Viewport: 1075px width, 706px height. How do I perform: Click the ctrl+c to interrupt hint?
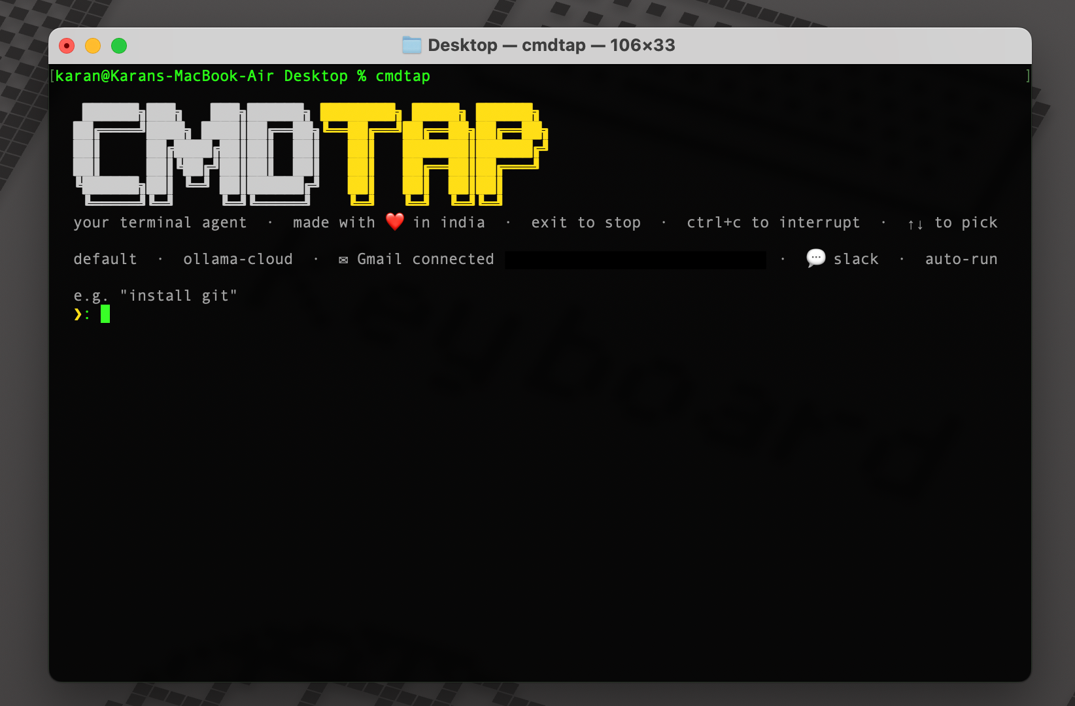tap(773, 222)
